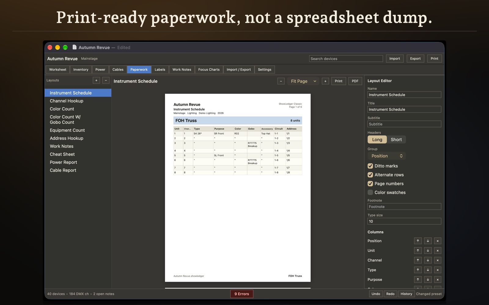Toggle Page numbers off
The width and height of the screenshot is (489, 305).
coord(370,184)
